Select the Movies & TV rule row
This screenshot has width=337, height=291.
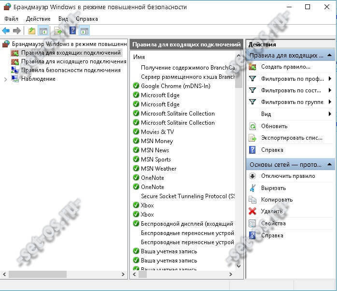tap(183, 132)
